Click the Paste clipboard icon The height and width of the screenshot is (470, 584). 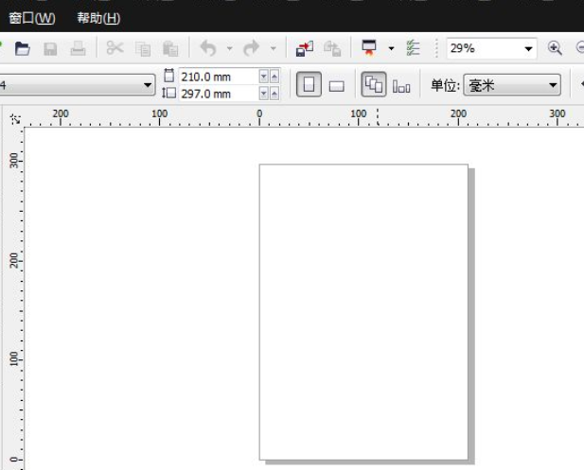tap(170, 48)
